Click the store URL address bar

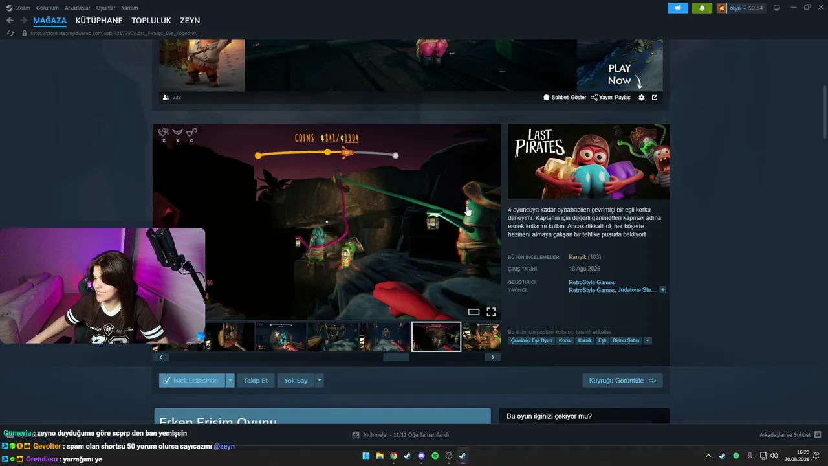click(x=114, y=33)
